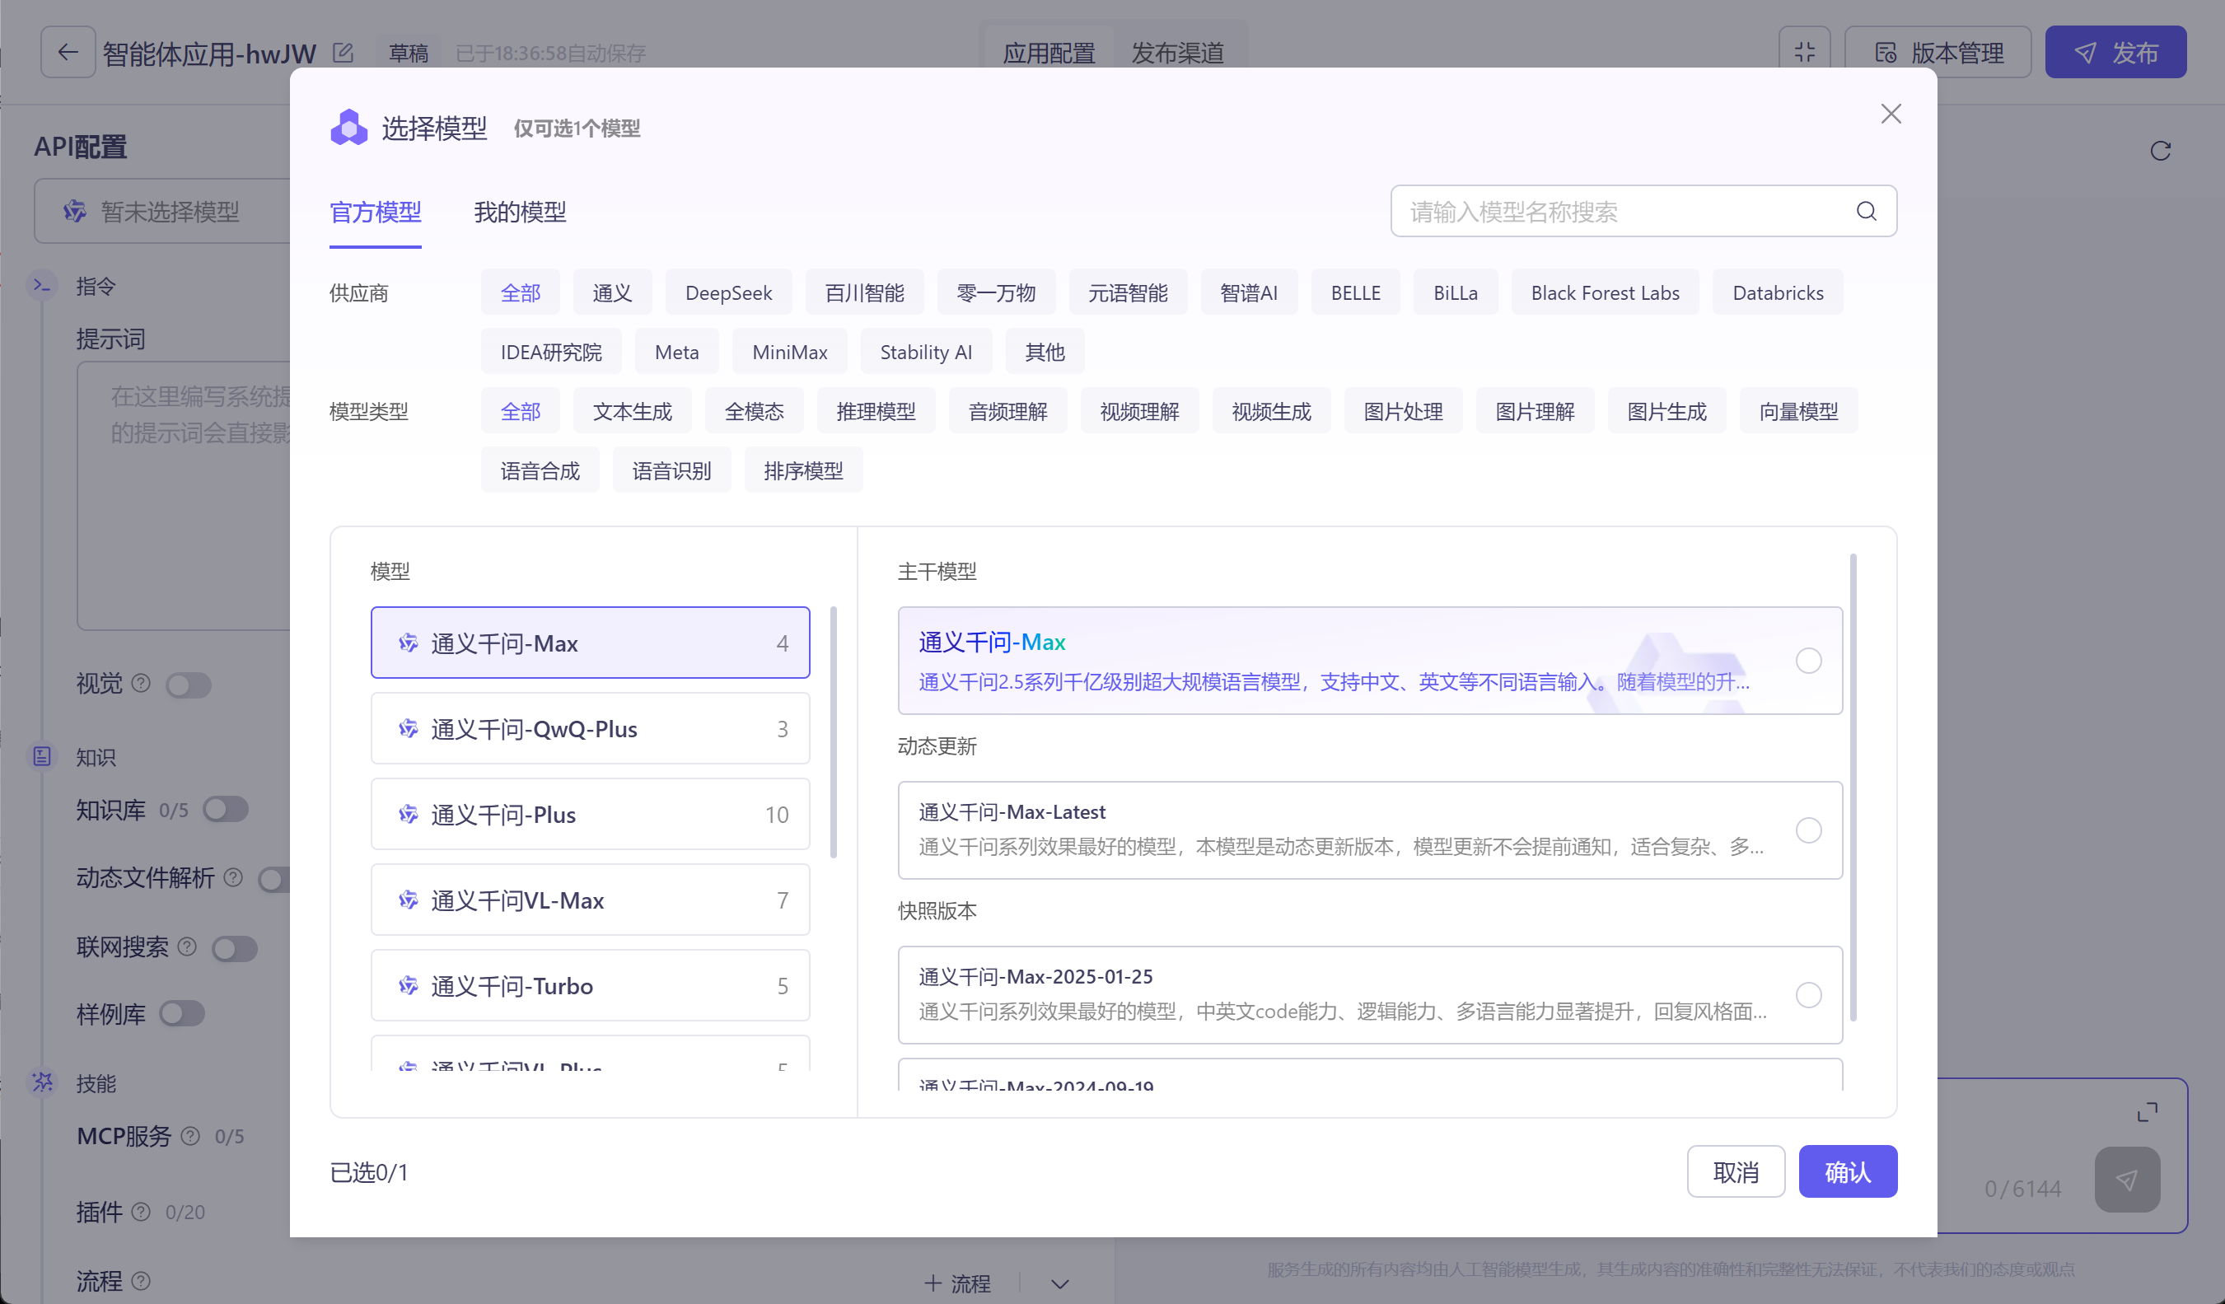This screenshot has height=1304, width=2225.
Task: Open 通义千问VL-Max model group
Action: pyautogui.click(x=590, y=900)
